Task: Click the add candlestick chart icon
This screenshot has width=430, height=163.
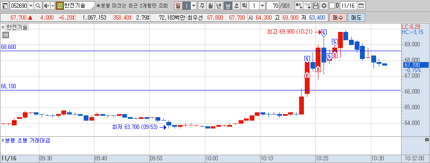Action: (x=299, y=6)
